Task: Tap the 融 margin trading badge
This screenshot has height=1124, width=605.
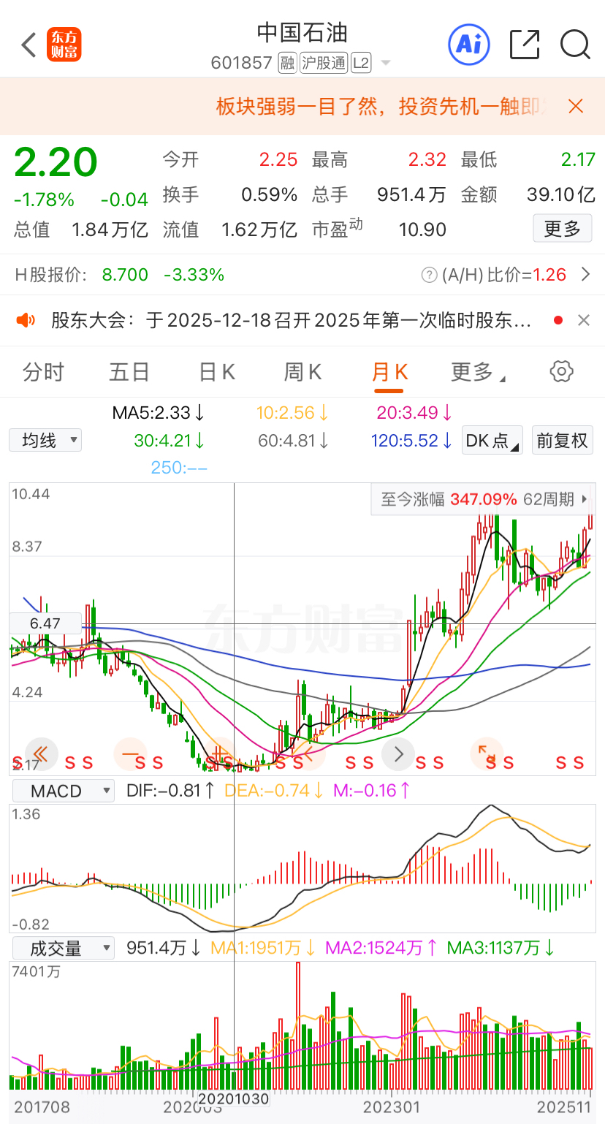Action: pyautogui.click(x=287, y=64)
